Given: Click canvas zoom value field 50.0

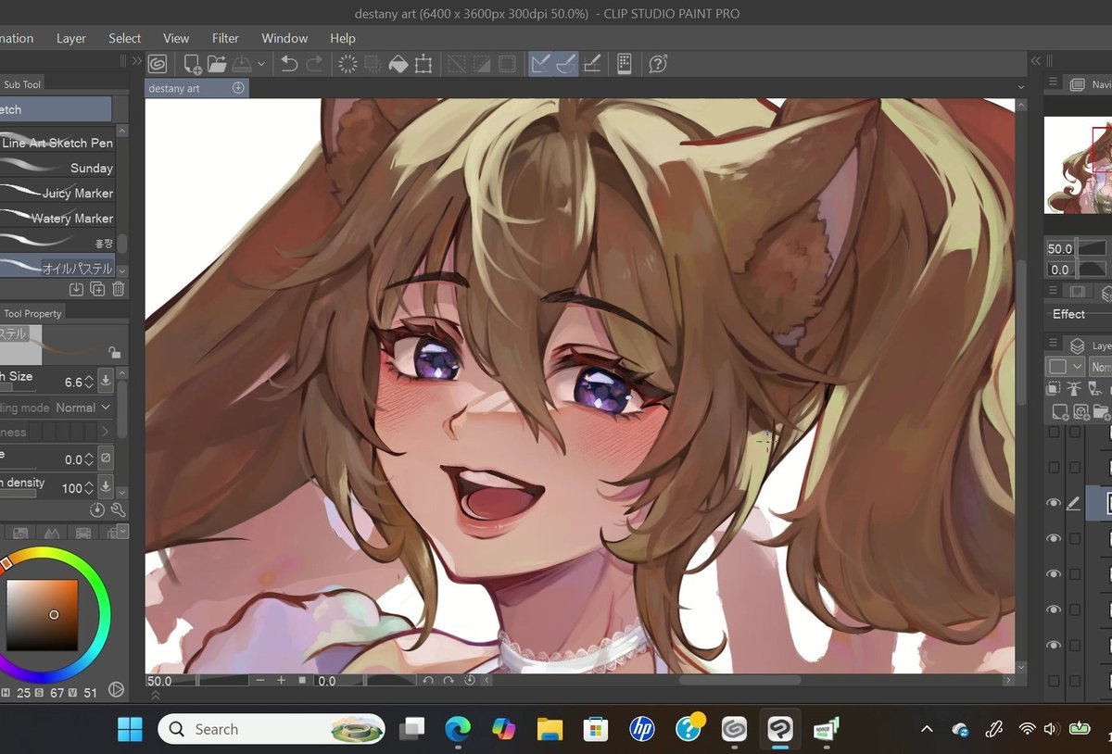Looking at the screenshot, I should [171, 680].
